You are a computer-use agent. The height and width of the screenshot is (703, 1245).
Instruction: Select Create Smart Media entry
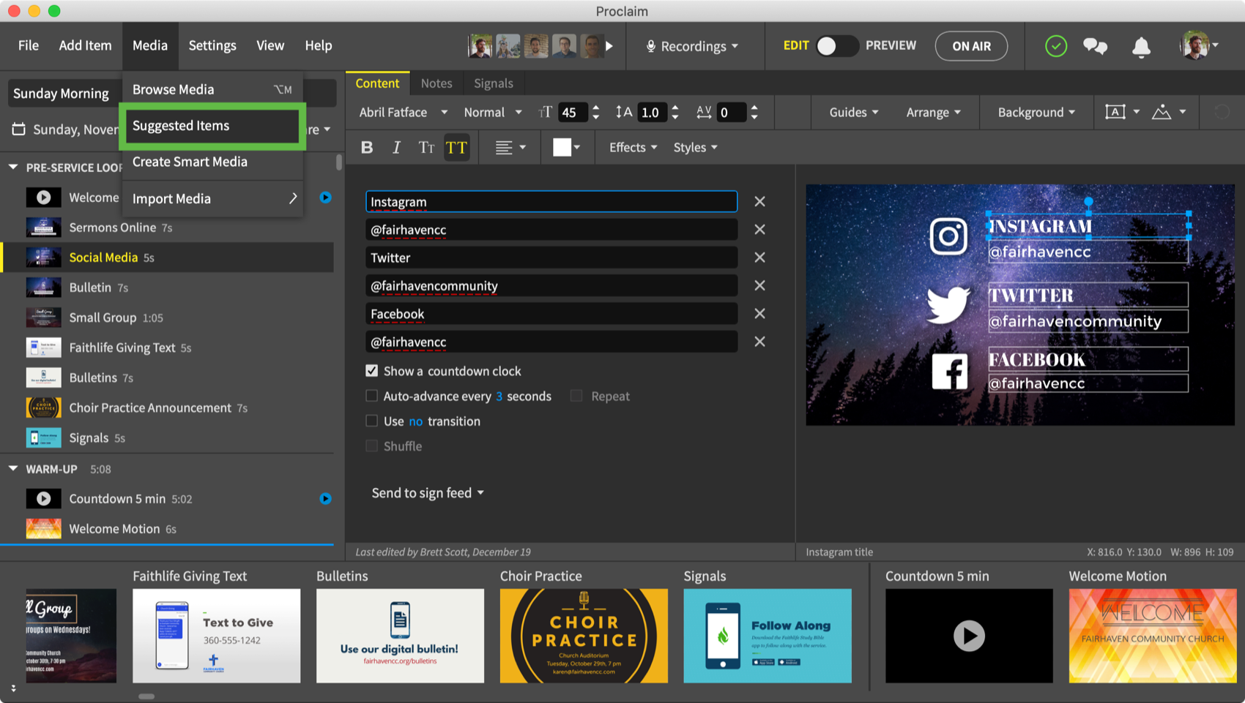coord(212,162)
